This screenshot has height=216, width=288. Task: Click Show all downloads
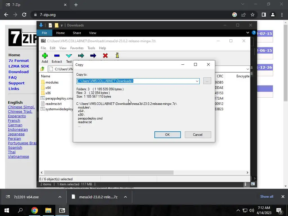coord(267,197)
